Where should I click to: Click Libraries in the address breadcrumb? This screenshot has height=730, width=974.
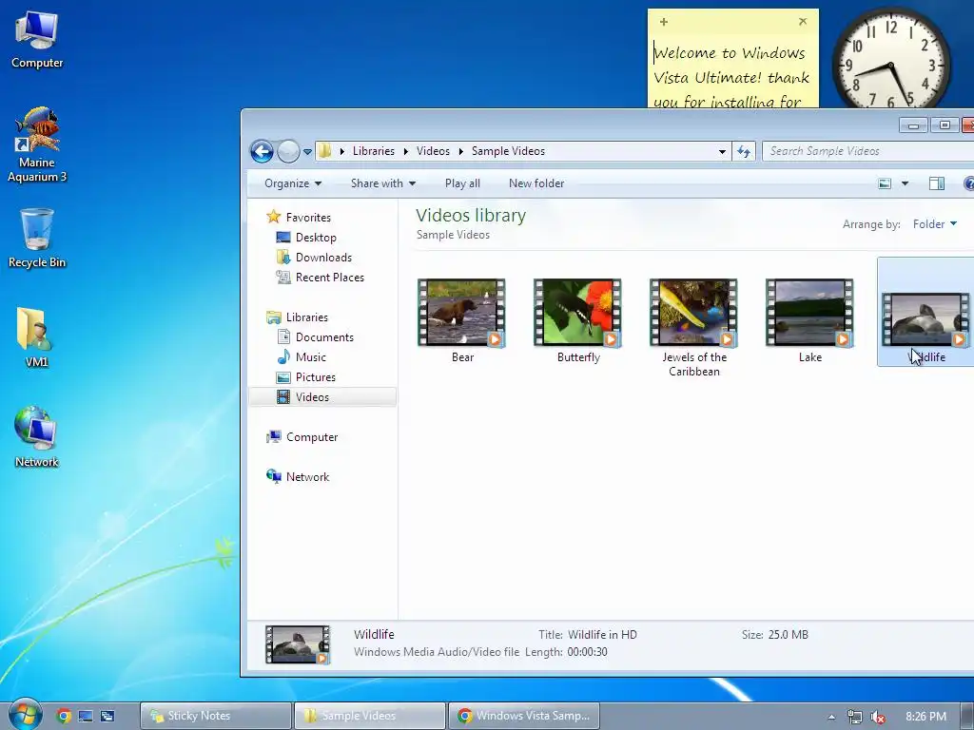373,151
